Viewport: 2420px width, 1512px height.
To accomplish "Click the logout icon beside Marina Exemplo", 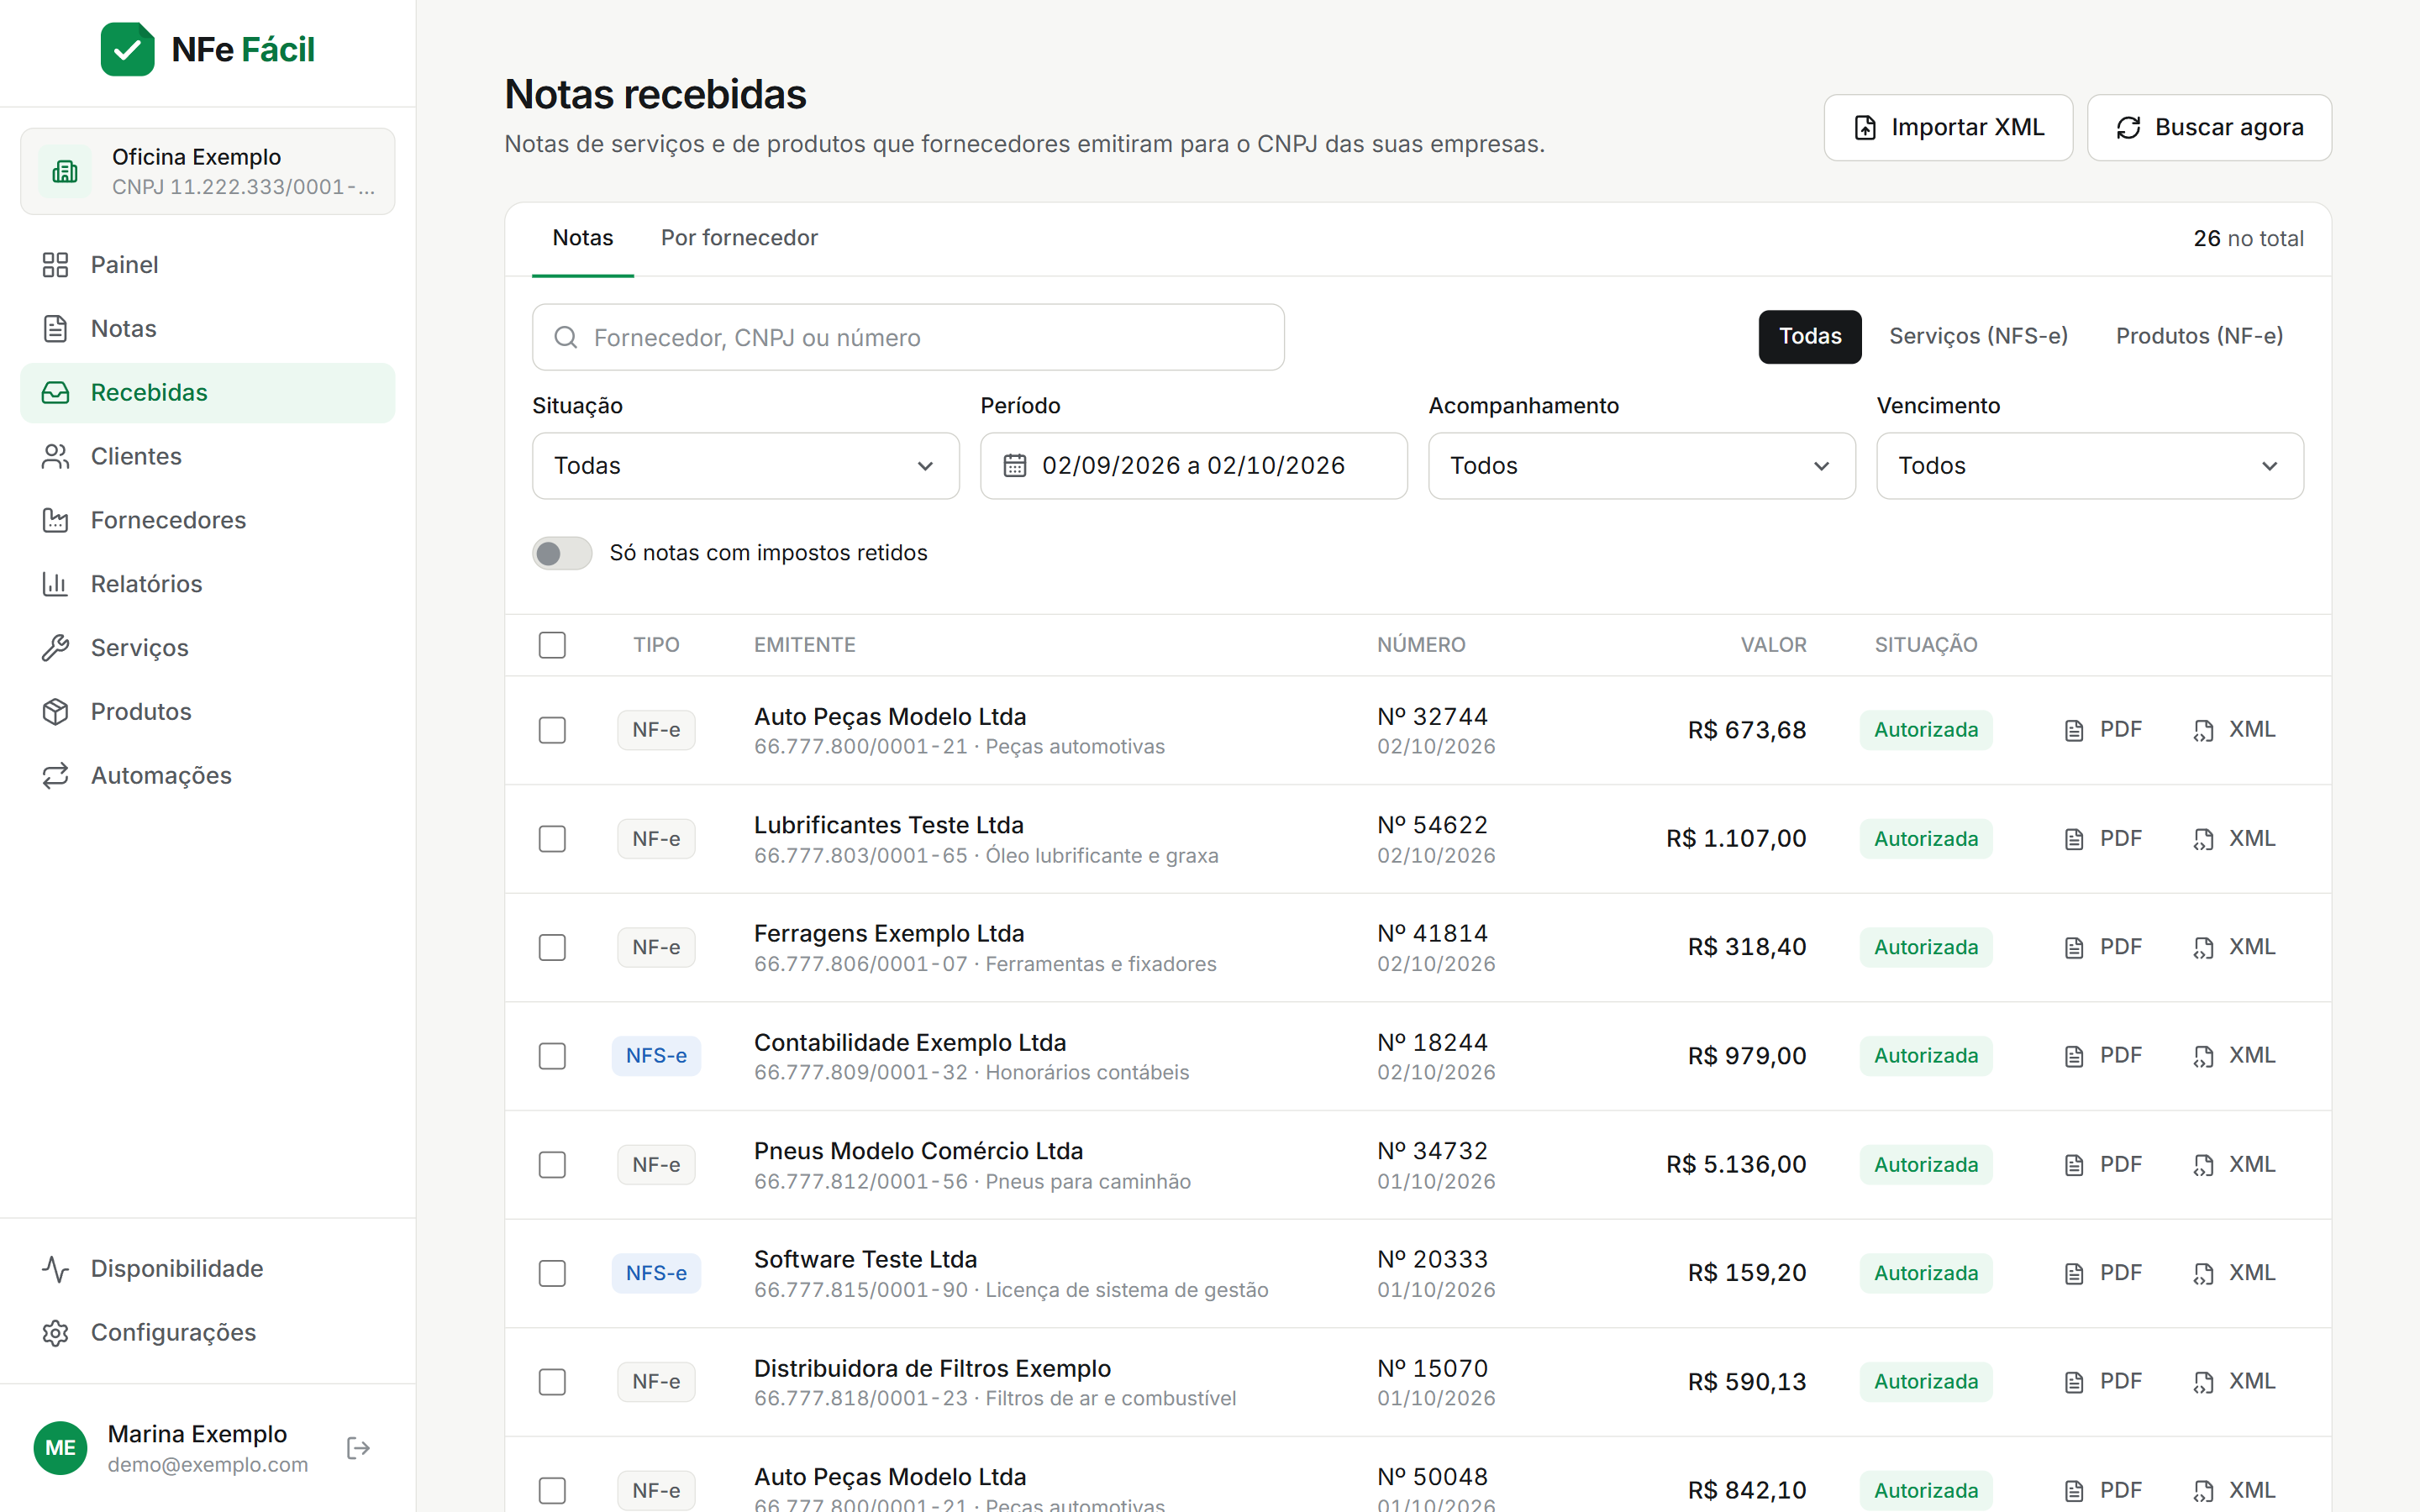I will [358, 1448].
